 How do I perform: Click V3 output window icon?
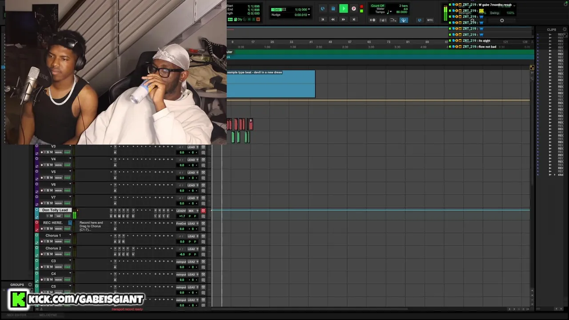click(203, 147)
